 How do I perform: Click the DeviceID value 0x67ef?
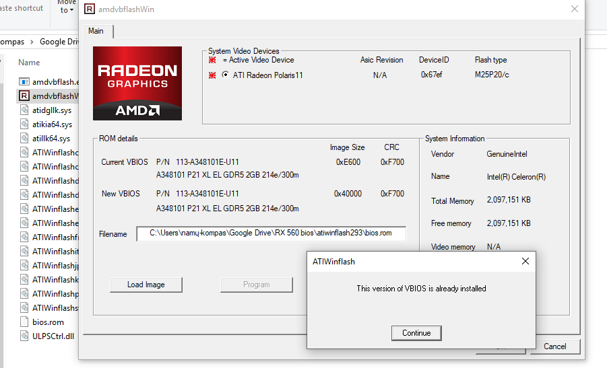pyautogui.click(x=432, y=75)
